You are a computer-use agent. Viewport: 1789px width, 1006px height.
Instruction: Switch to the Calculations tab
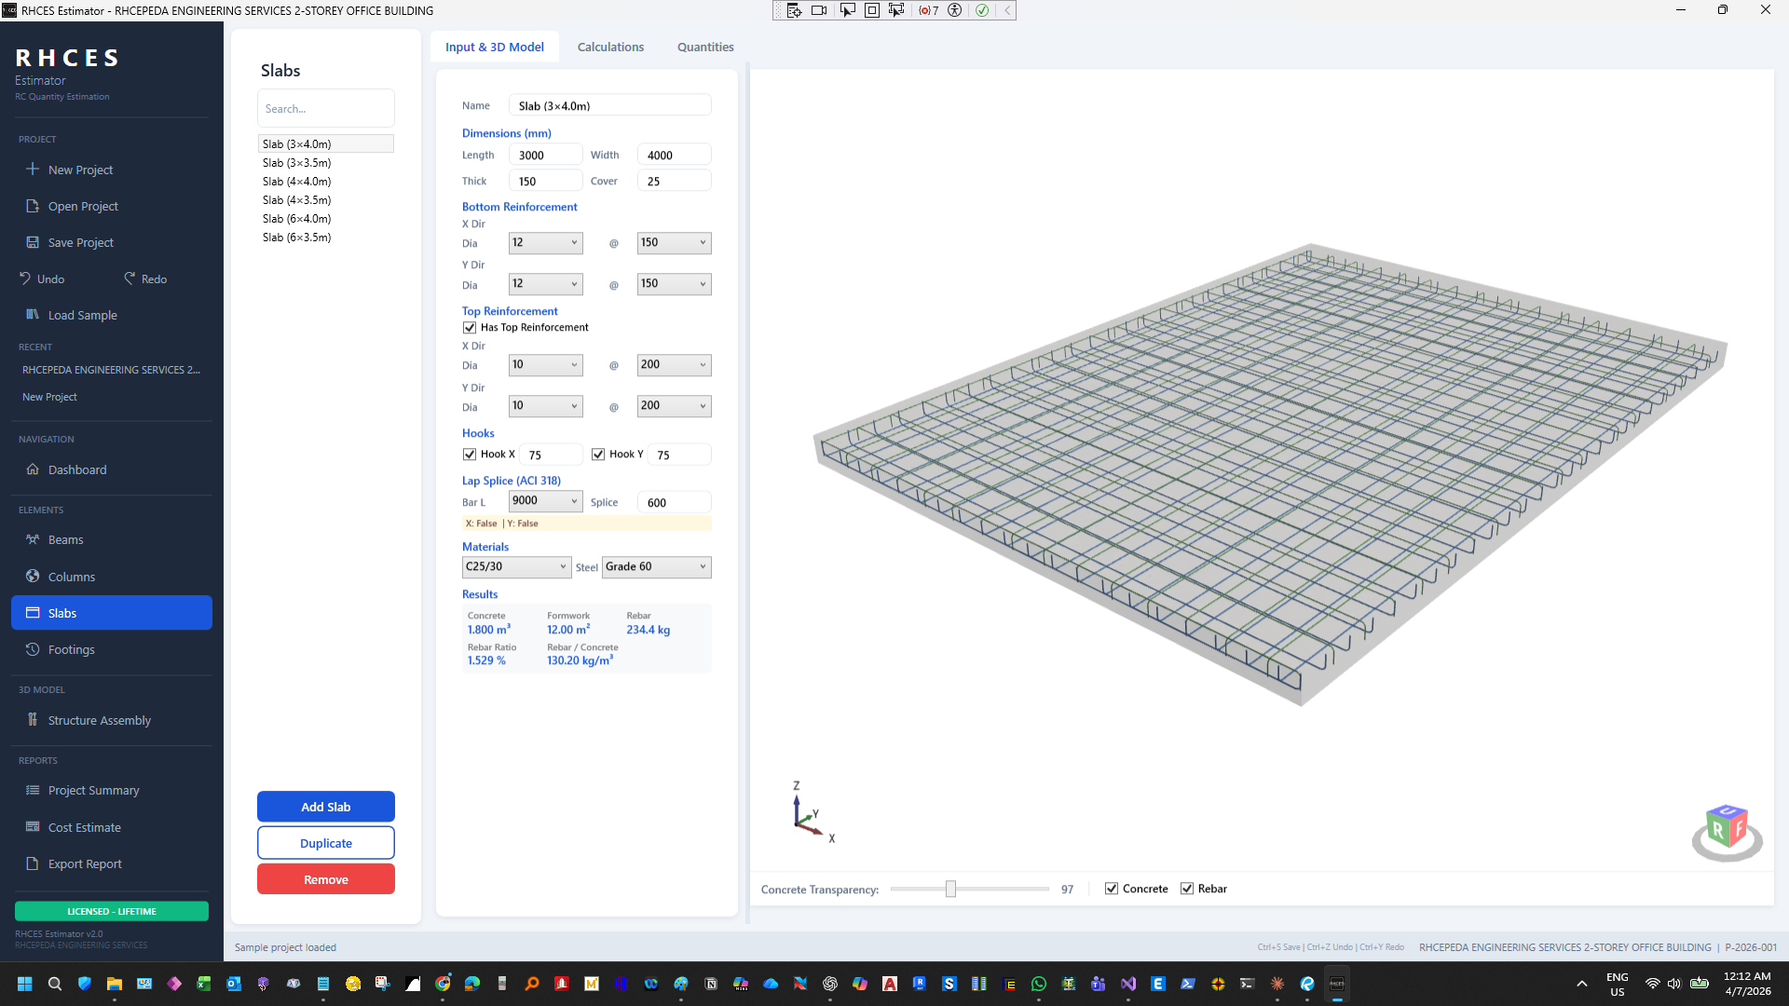click(x=610, y=47)
